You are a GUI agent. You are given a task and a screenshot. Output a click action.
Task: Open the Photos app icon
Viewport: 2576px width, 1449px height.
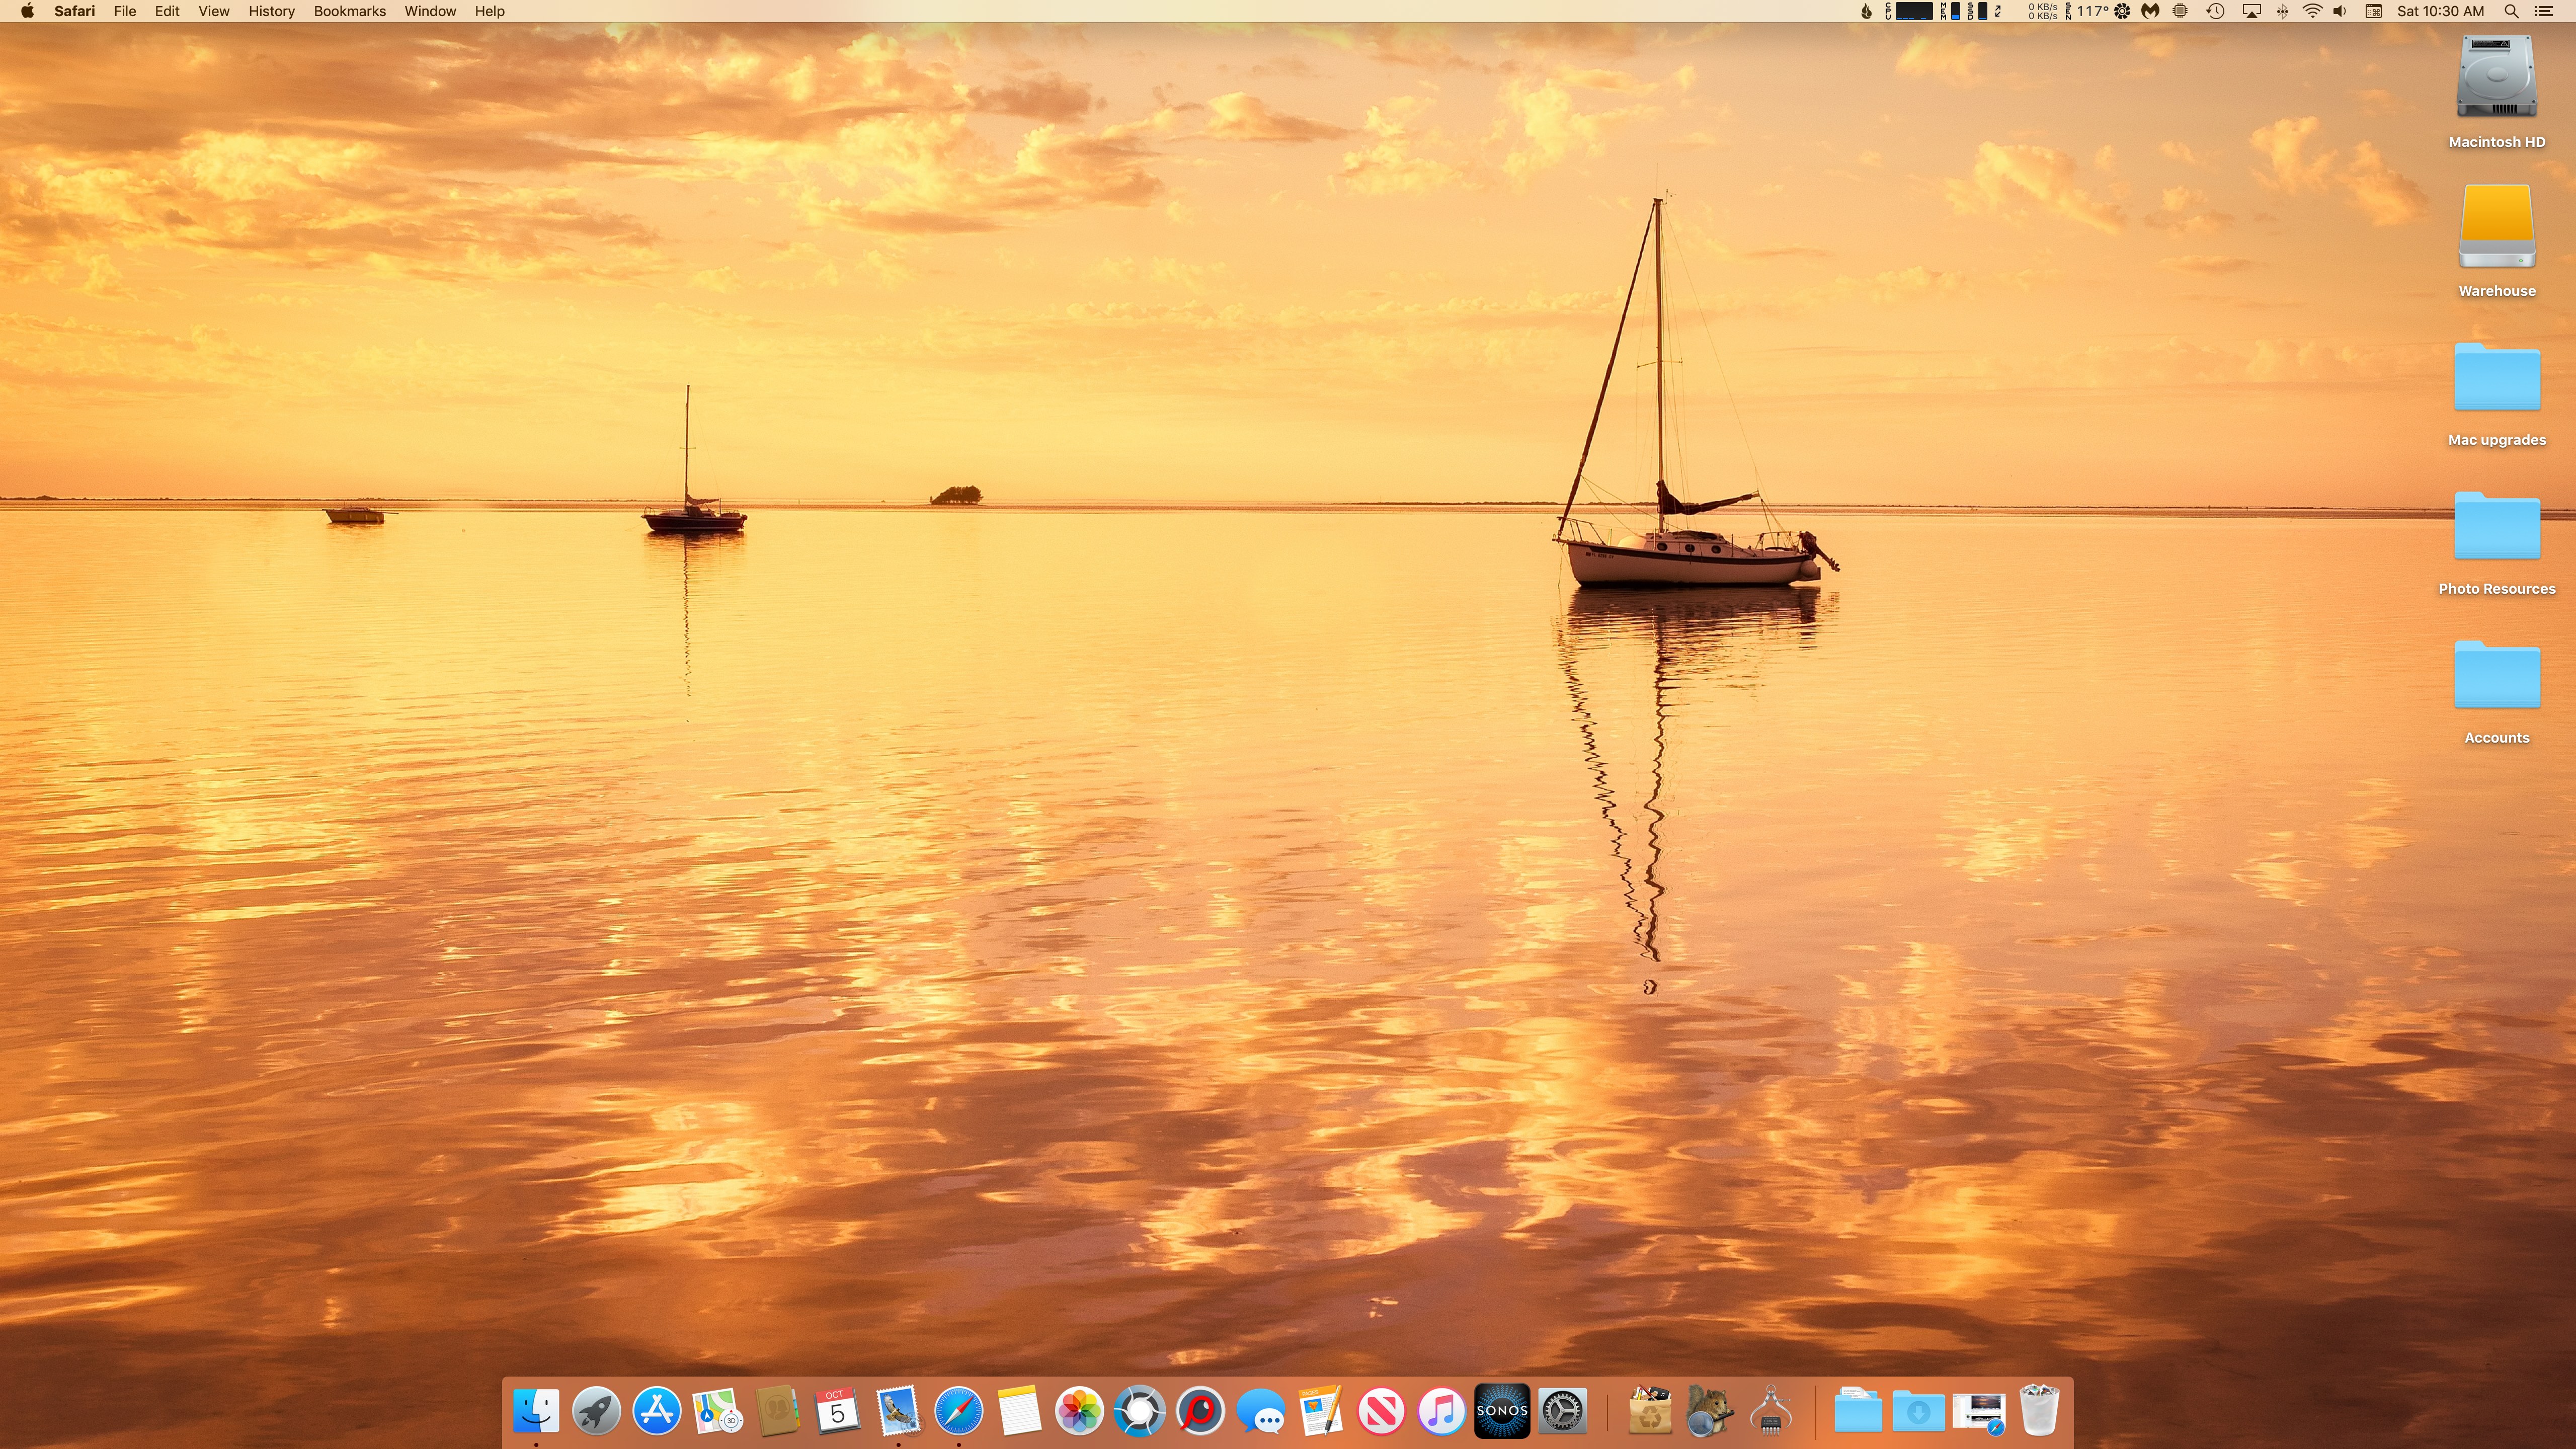click(1079, 1411)
